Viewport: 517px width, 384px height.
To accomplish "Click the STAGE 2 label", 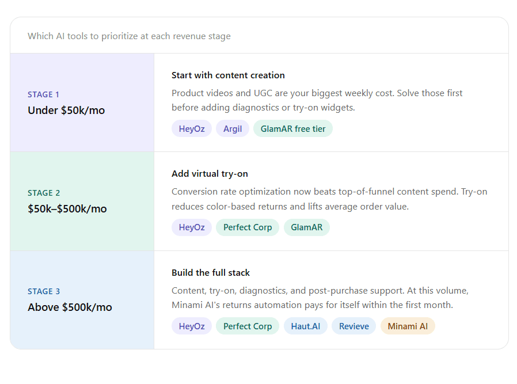I will point(44,193).
